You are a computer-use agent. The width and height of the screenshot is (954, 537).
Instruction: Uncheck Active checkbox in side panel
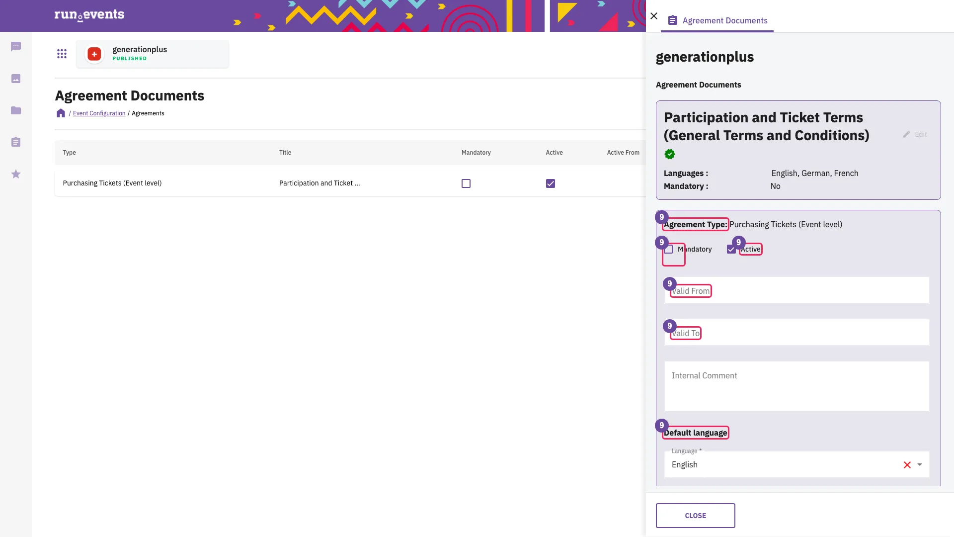(x=731, y=249)
